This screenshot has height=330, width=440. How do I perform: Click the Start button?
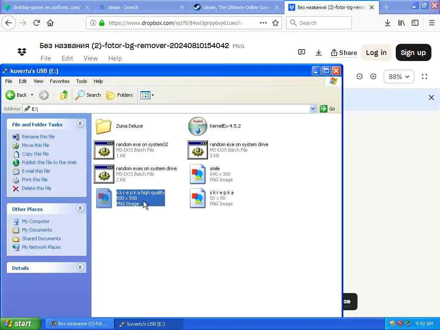pyautogui.click(x=21, y=324)
